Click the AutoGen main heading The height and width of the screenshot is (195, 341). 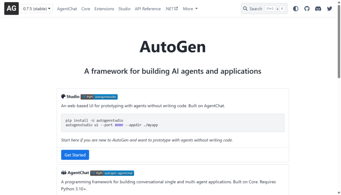point(173,47)
